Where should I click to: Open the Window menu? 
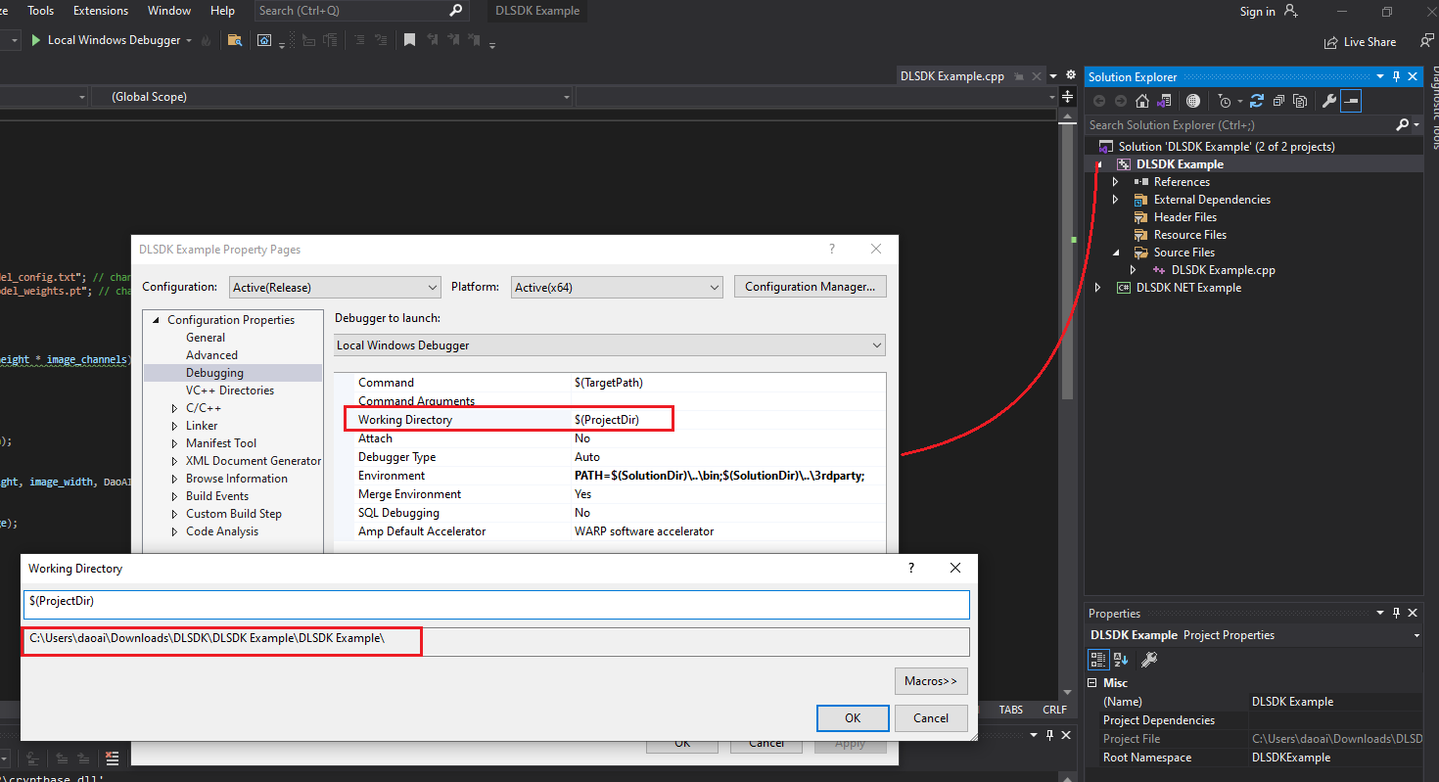pyautogui.click(x=169, y=11)
